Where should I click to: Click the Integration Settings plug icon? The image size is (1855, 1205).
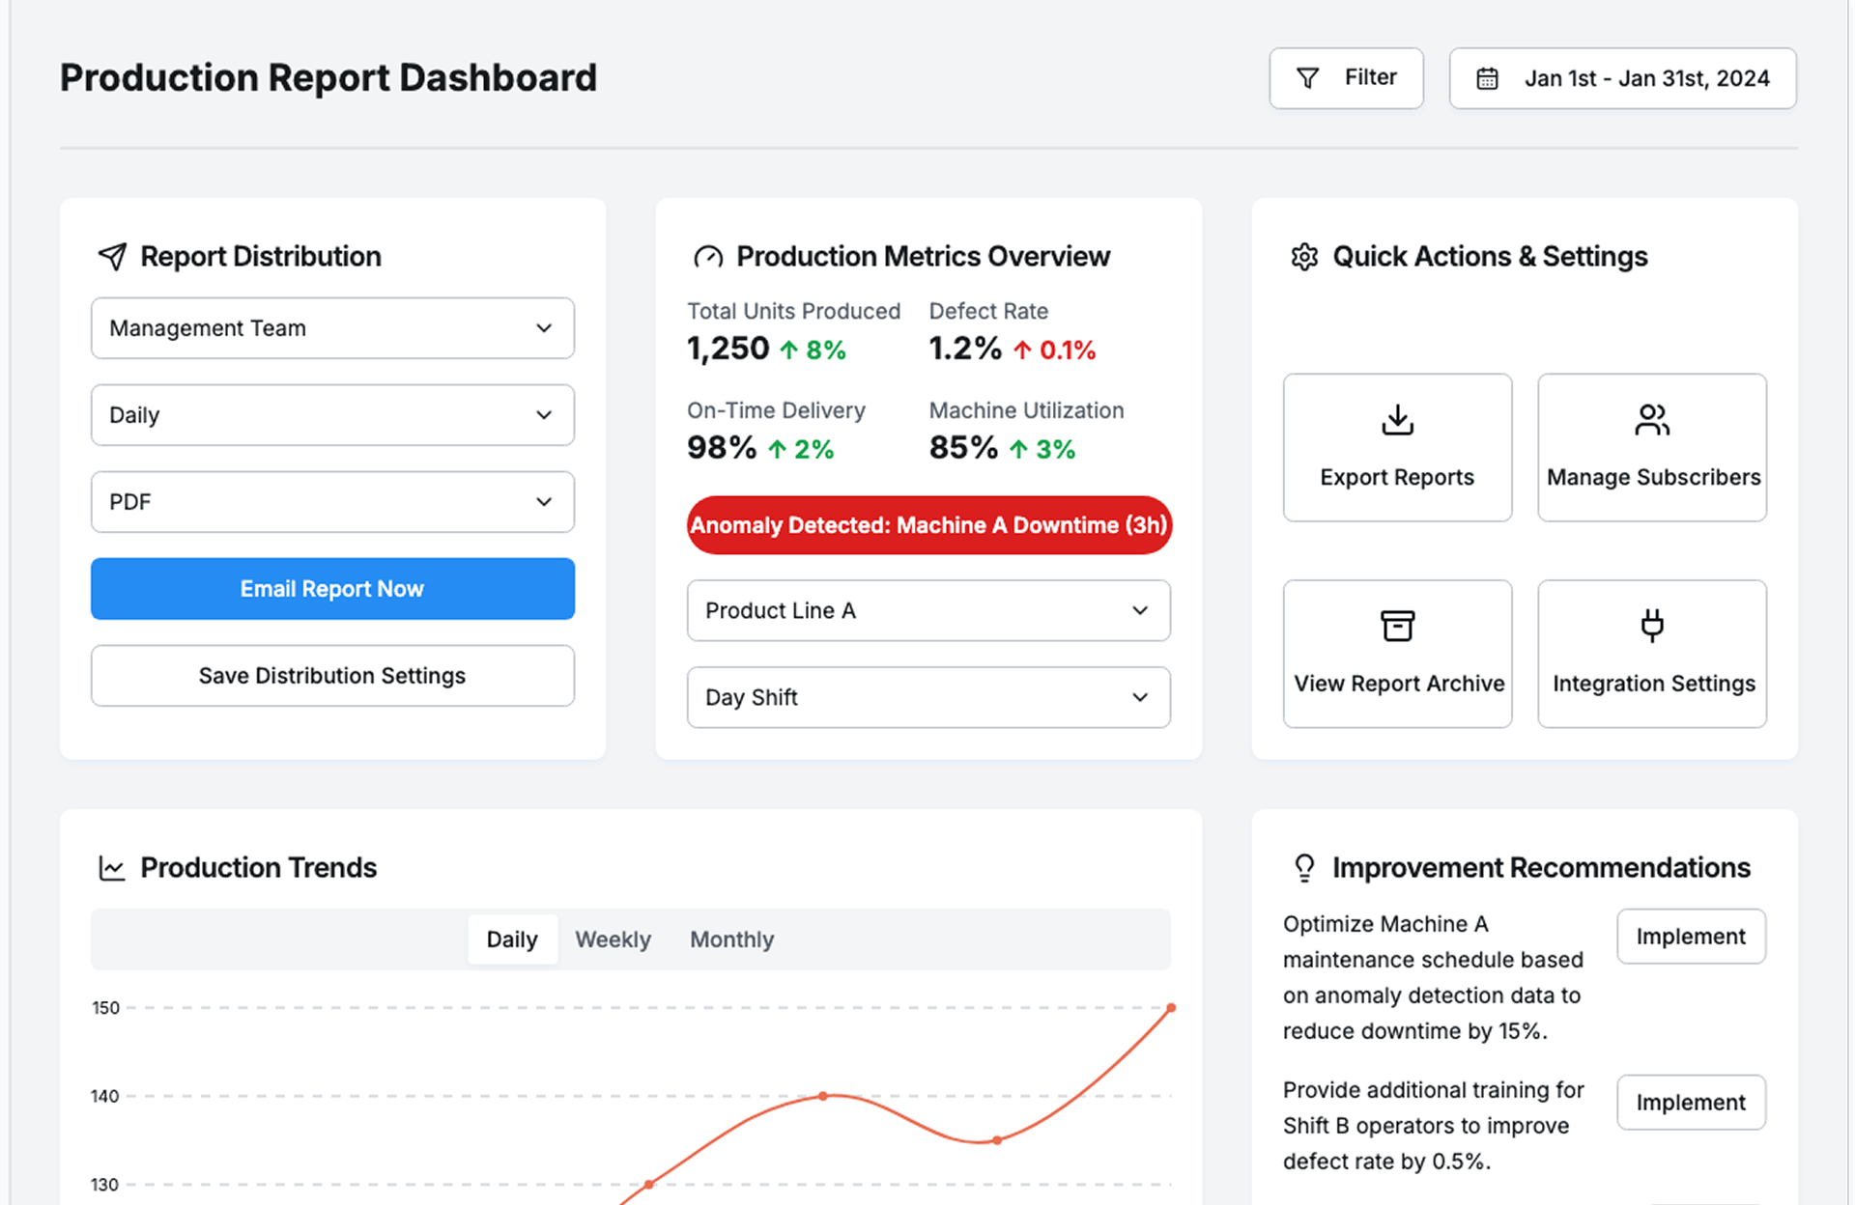(x=1651, y=626)
